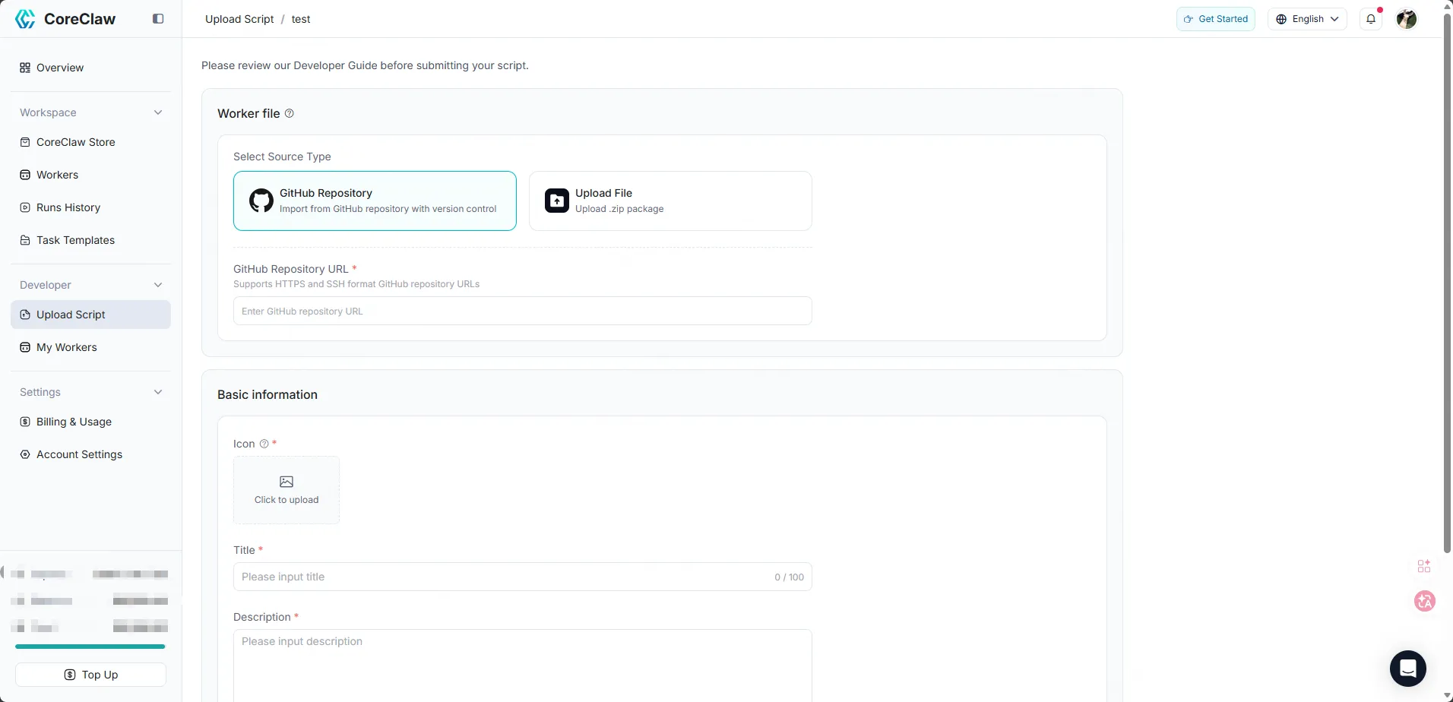Click the Workers icon in the sidebar

25,175
